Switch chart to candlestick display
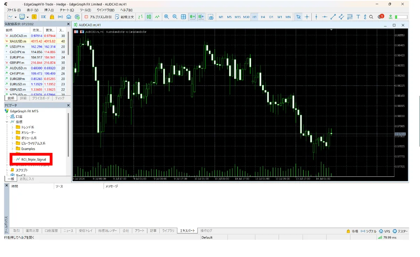Viewport: 420px width, 257px height. click(149, 17)
